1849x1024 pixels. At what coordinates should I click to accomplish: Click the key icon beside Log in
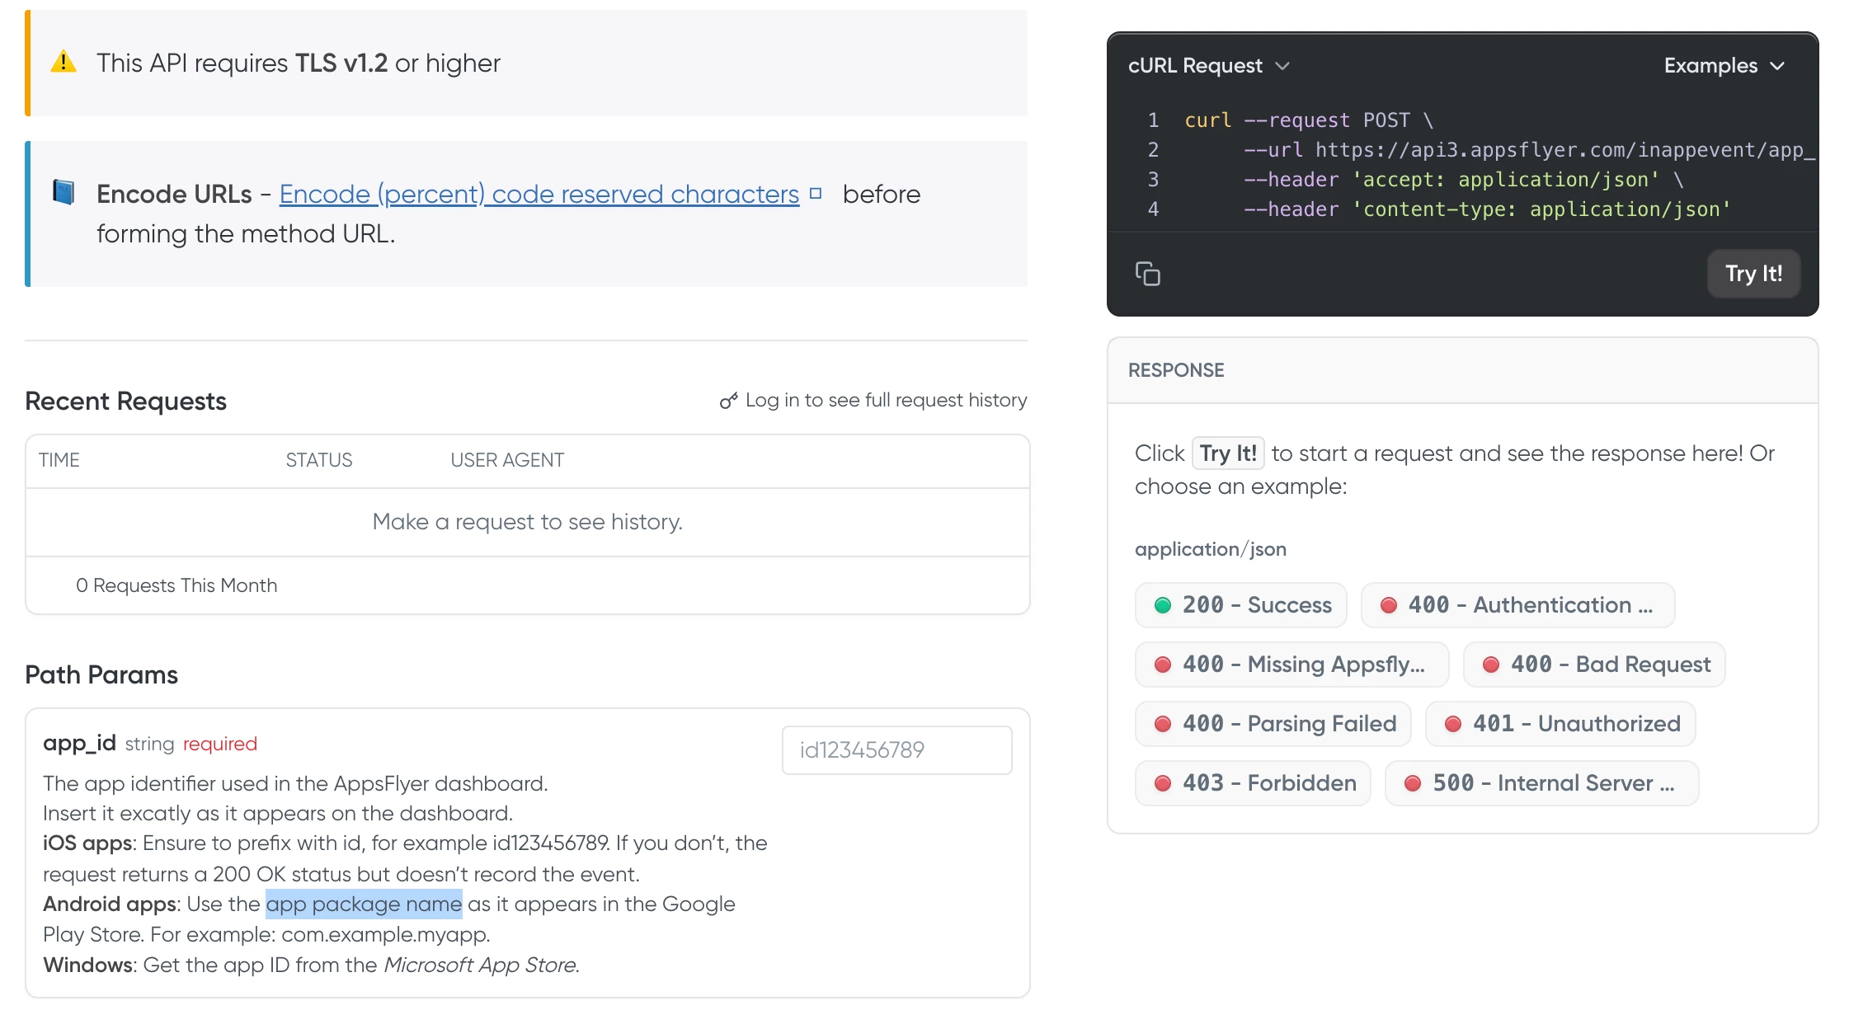pos(728,401)
